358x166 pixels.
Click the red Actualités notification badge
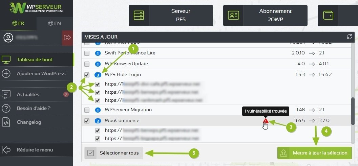point(66,94)
